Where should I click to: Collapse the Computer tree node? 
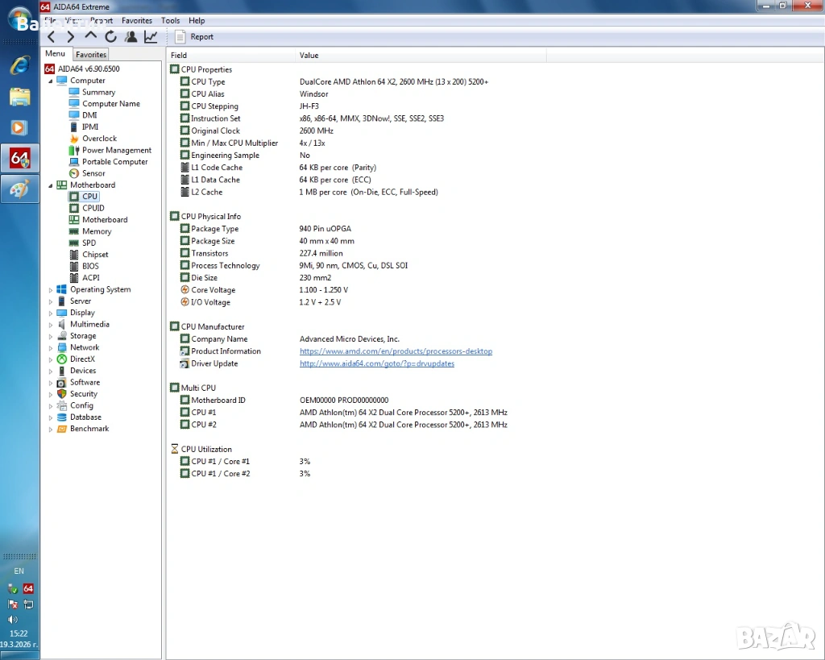tap(51, 81)
